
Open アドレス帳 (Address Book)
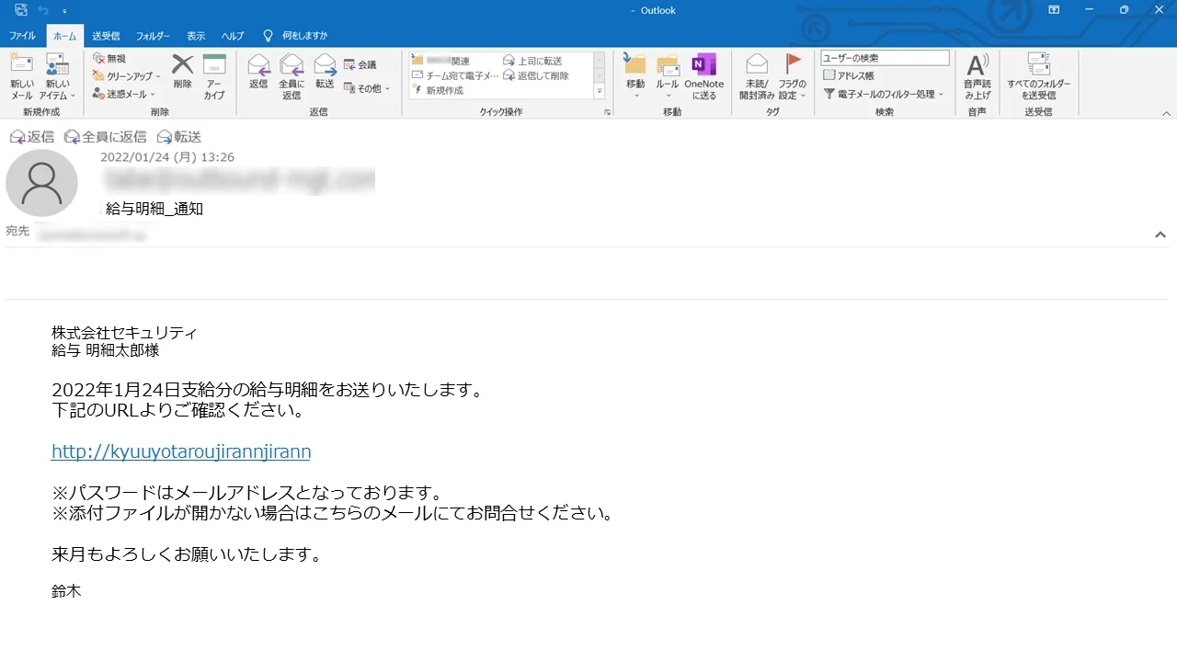[849, 75]
